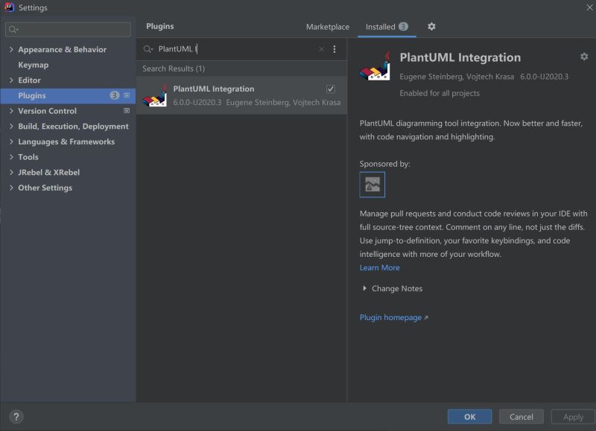Select the PlantUML Integration result row title
Viewport: 596px width, 431px height.
click(x=214, y=89)
